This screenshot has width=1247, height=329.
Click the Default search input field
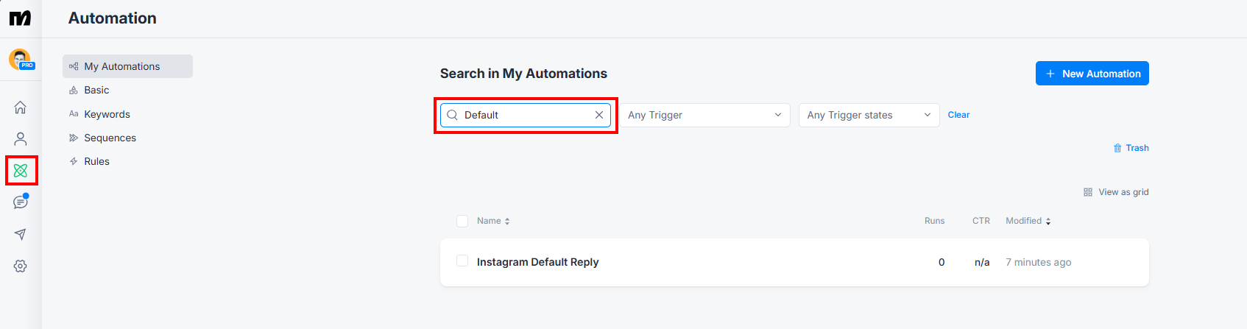[526, 115]
